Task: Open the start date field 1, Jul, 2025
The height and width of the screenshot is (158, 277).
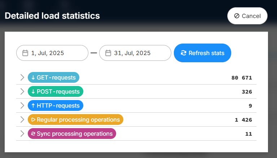Action: (52, 53)
